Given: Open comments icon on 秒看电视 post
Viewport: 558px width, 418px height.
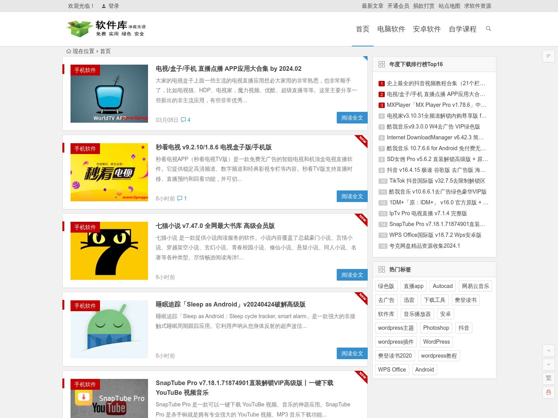Looking at the screenshot, I should (180, 198).
